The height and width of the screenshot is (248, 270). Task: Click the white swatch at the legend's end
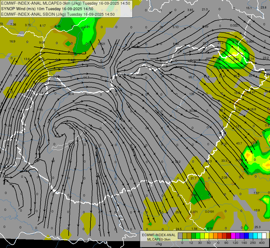[x=264, y=236]
